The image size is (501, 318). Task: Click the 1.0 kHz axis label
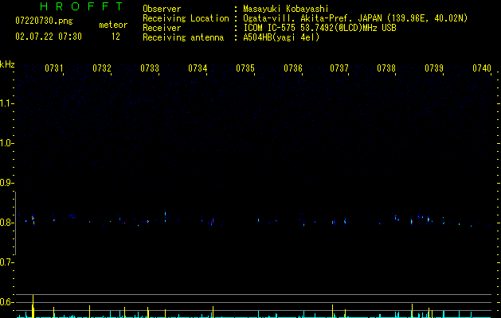[6, 143]
